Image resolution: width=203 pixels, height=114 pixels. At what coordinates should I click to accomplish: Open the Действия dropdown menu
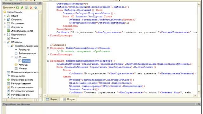[x=9, y=8]
